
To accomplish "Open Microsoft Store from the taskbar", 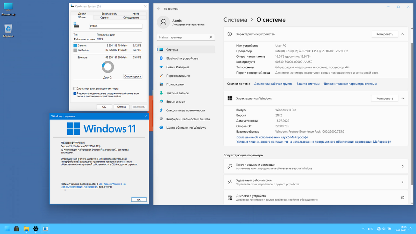I will coord(17,229).
